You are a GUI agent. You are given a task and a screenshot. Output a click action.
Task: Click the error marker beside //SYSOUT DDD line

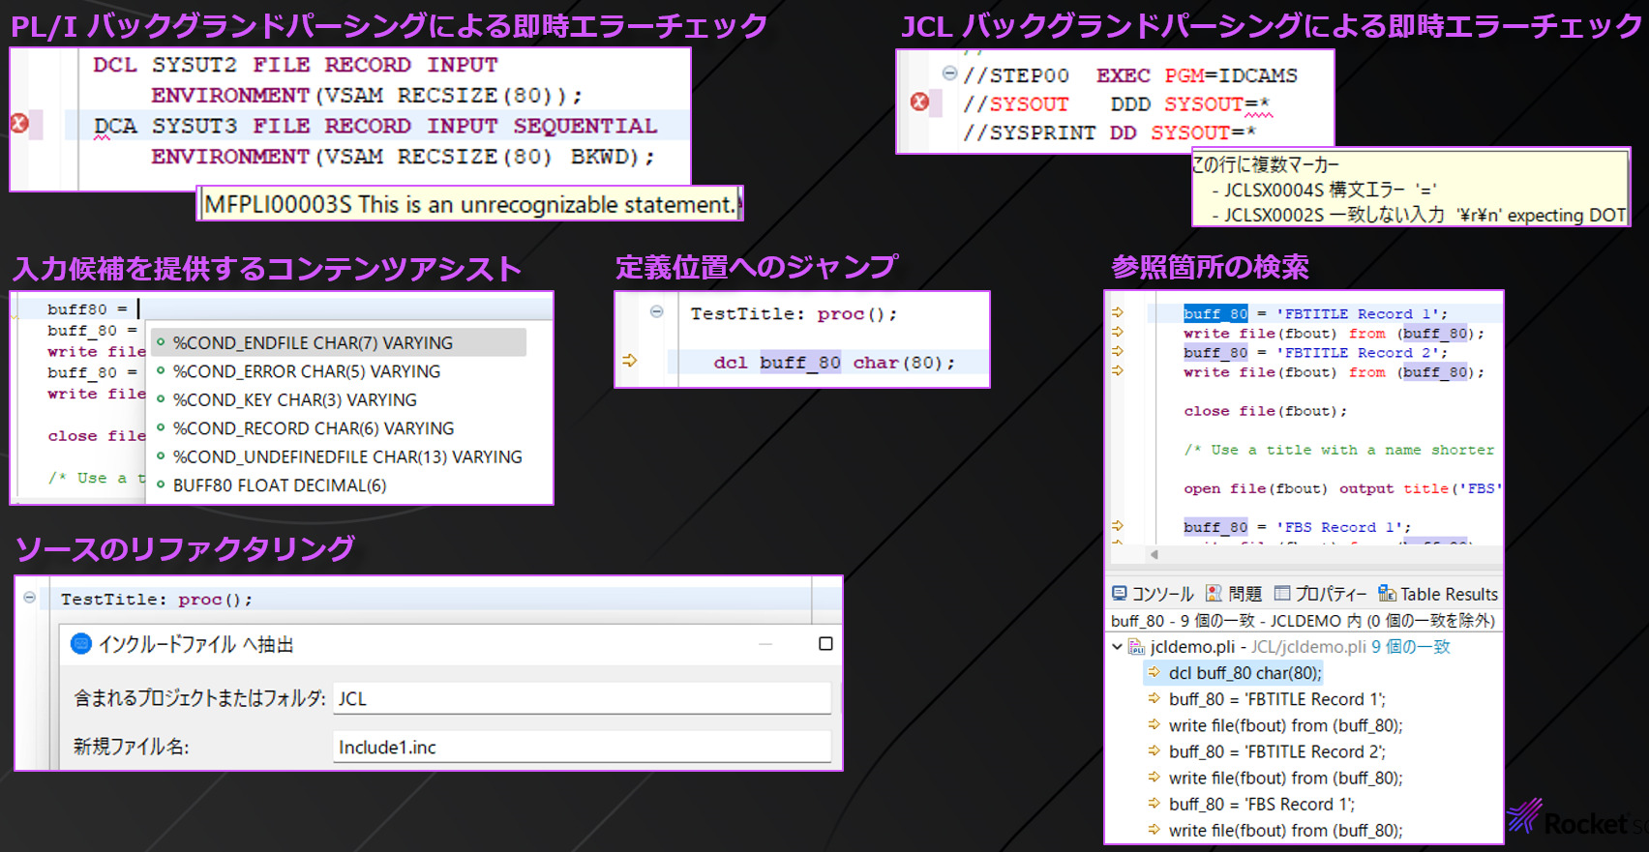click(x=919, y=103)
